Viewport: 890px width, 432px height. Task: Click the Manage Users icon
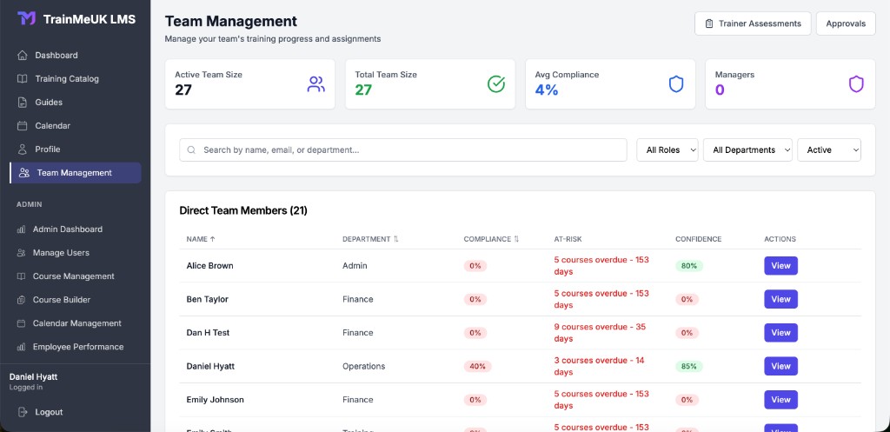click(x=21, y=253)
